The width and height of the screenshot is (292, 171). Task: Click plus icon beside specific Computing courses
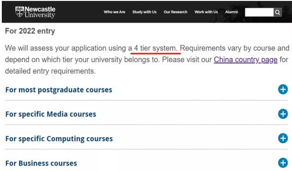(x=283, y=138)
